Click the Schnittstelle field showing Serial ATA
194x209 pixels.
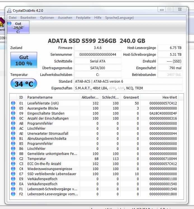pyautogui.click(x=98, y=61)
